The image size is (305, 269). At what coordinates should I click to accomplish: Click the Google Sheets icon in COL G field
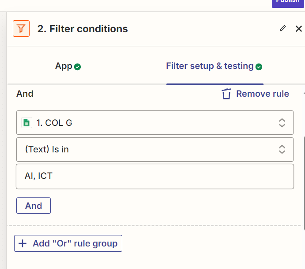click(x=26, y=123)
